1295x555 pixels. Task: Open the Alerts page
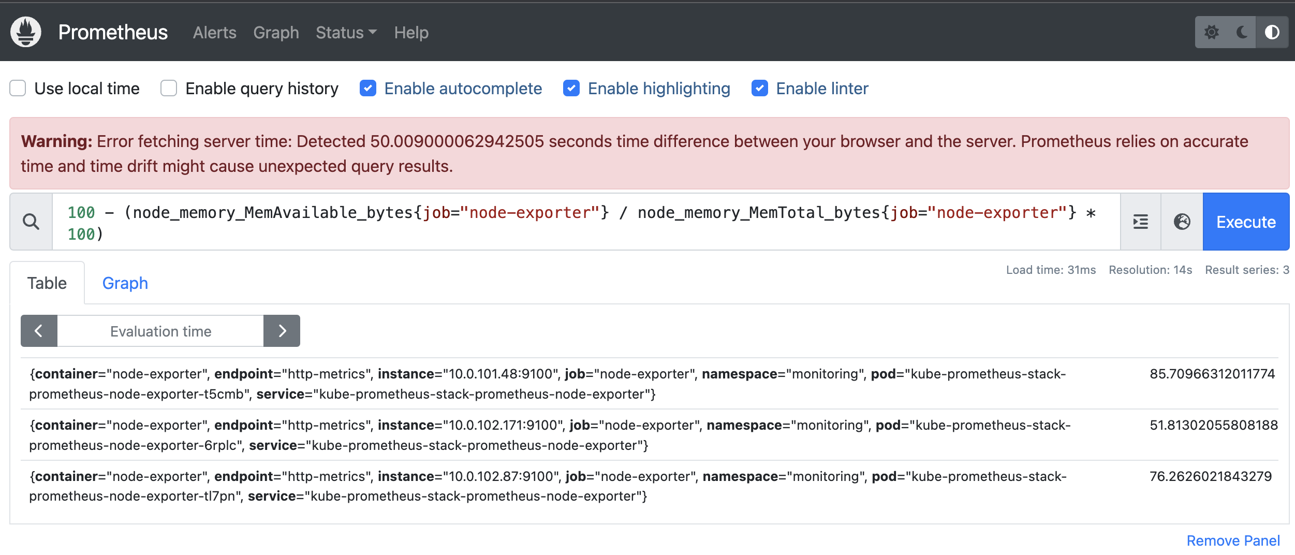point(214,33)
